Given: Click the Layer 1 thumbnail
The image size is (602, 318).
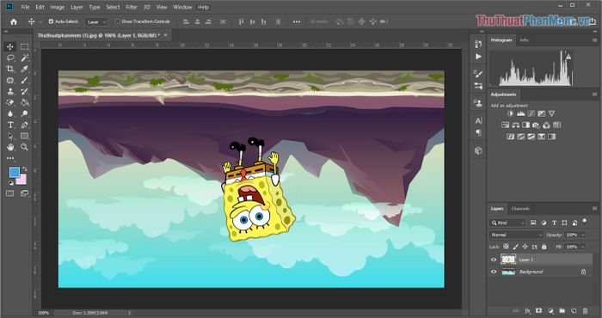Looking at the screenshot, I should point(508,260).
